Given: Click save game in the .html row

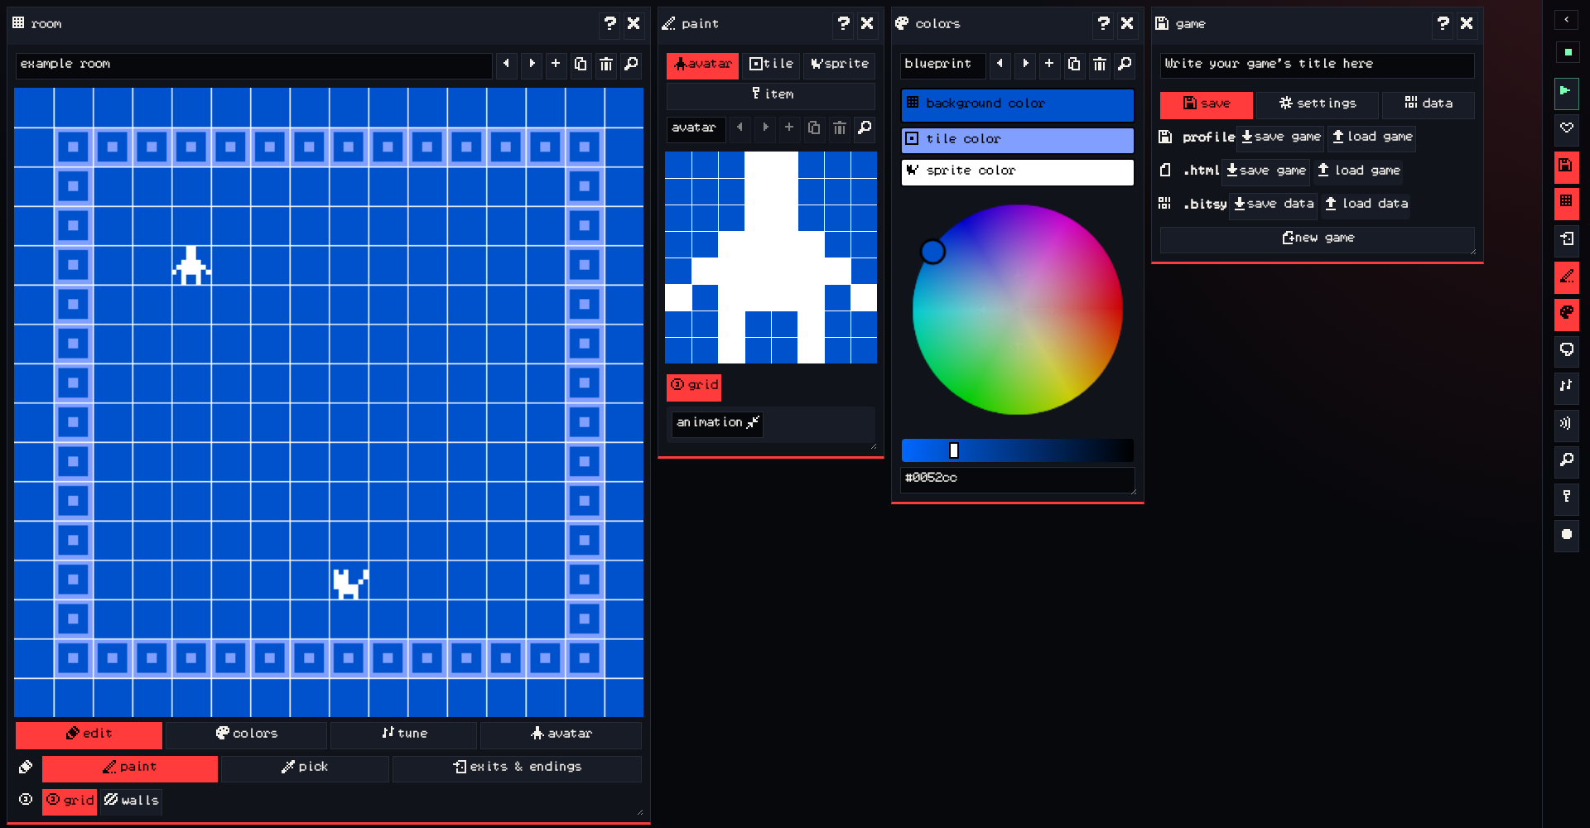Looking at the screenshot, I should [x=1265, y=171].
